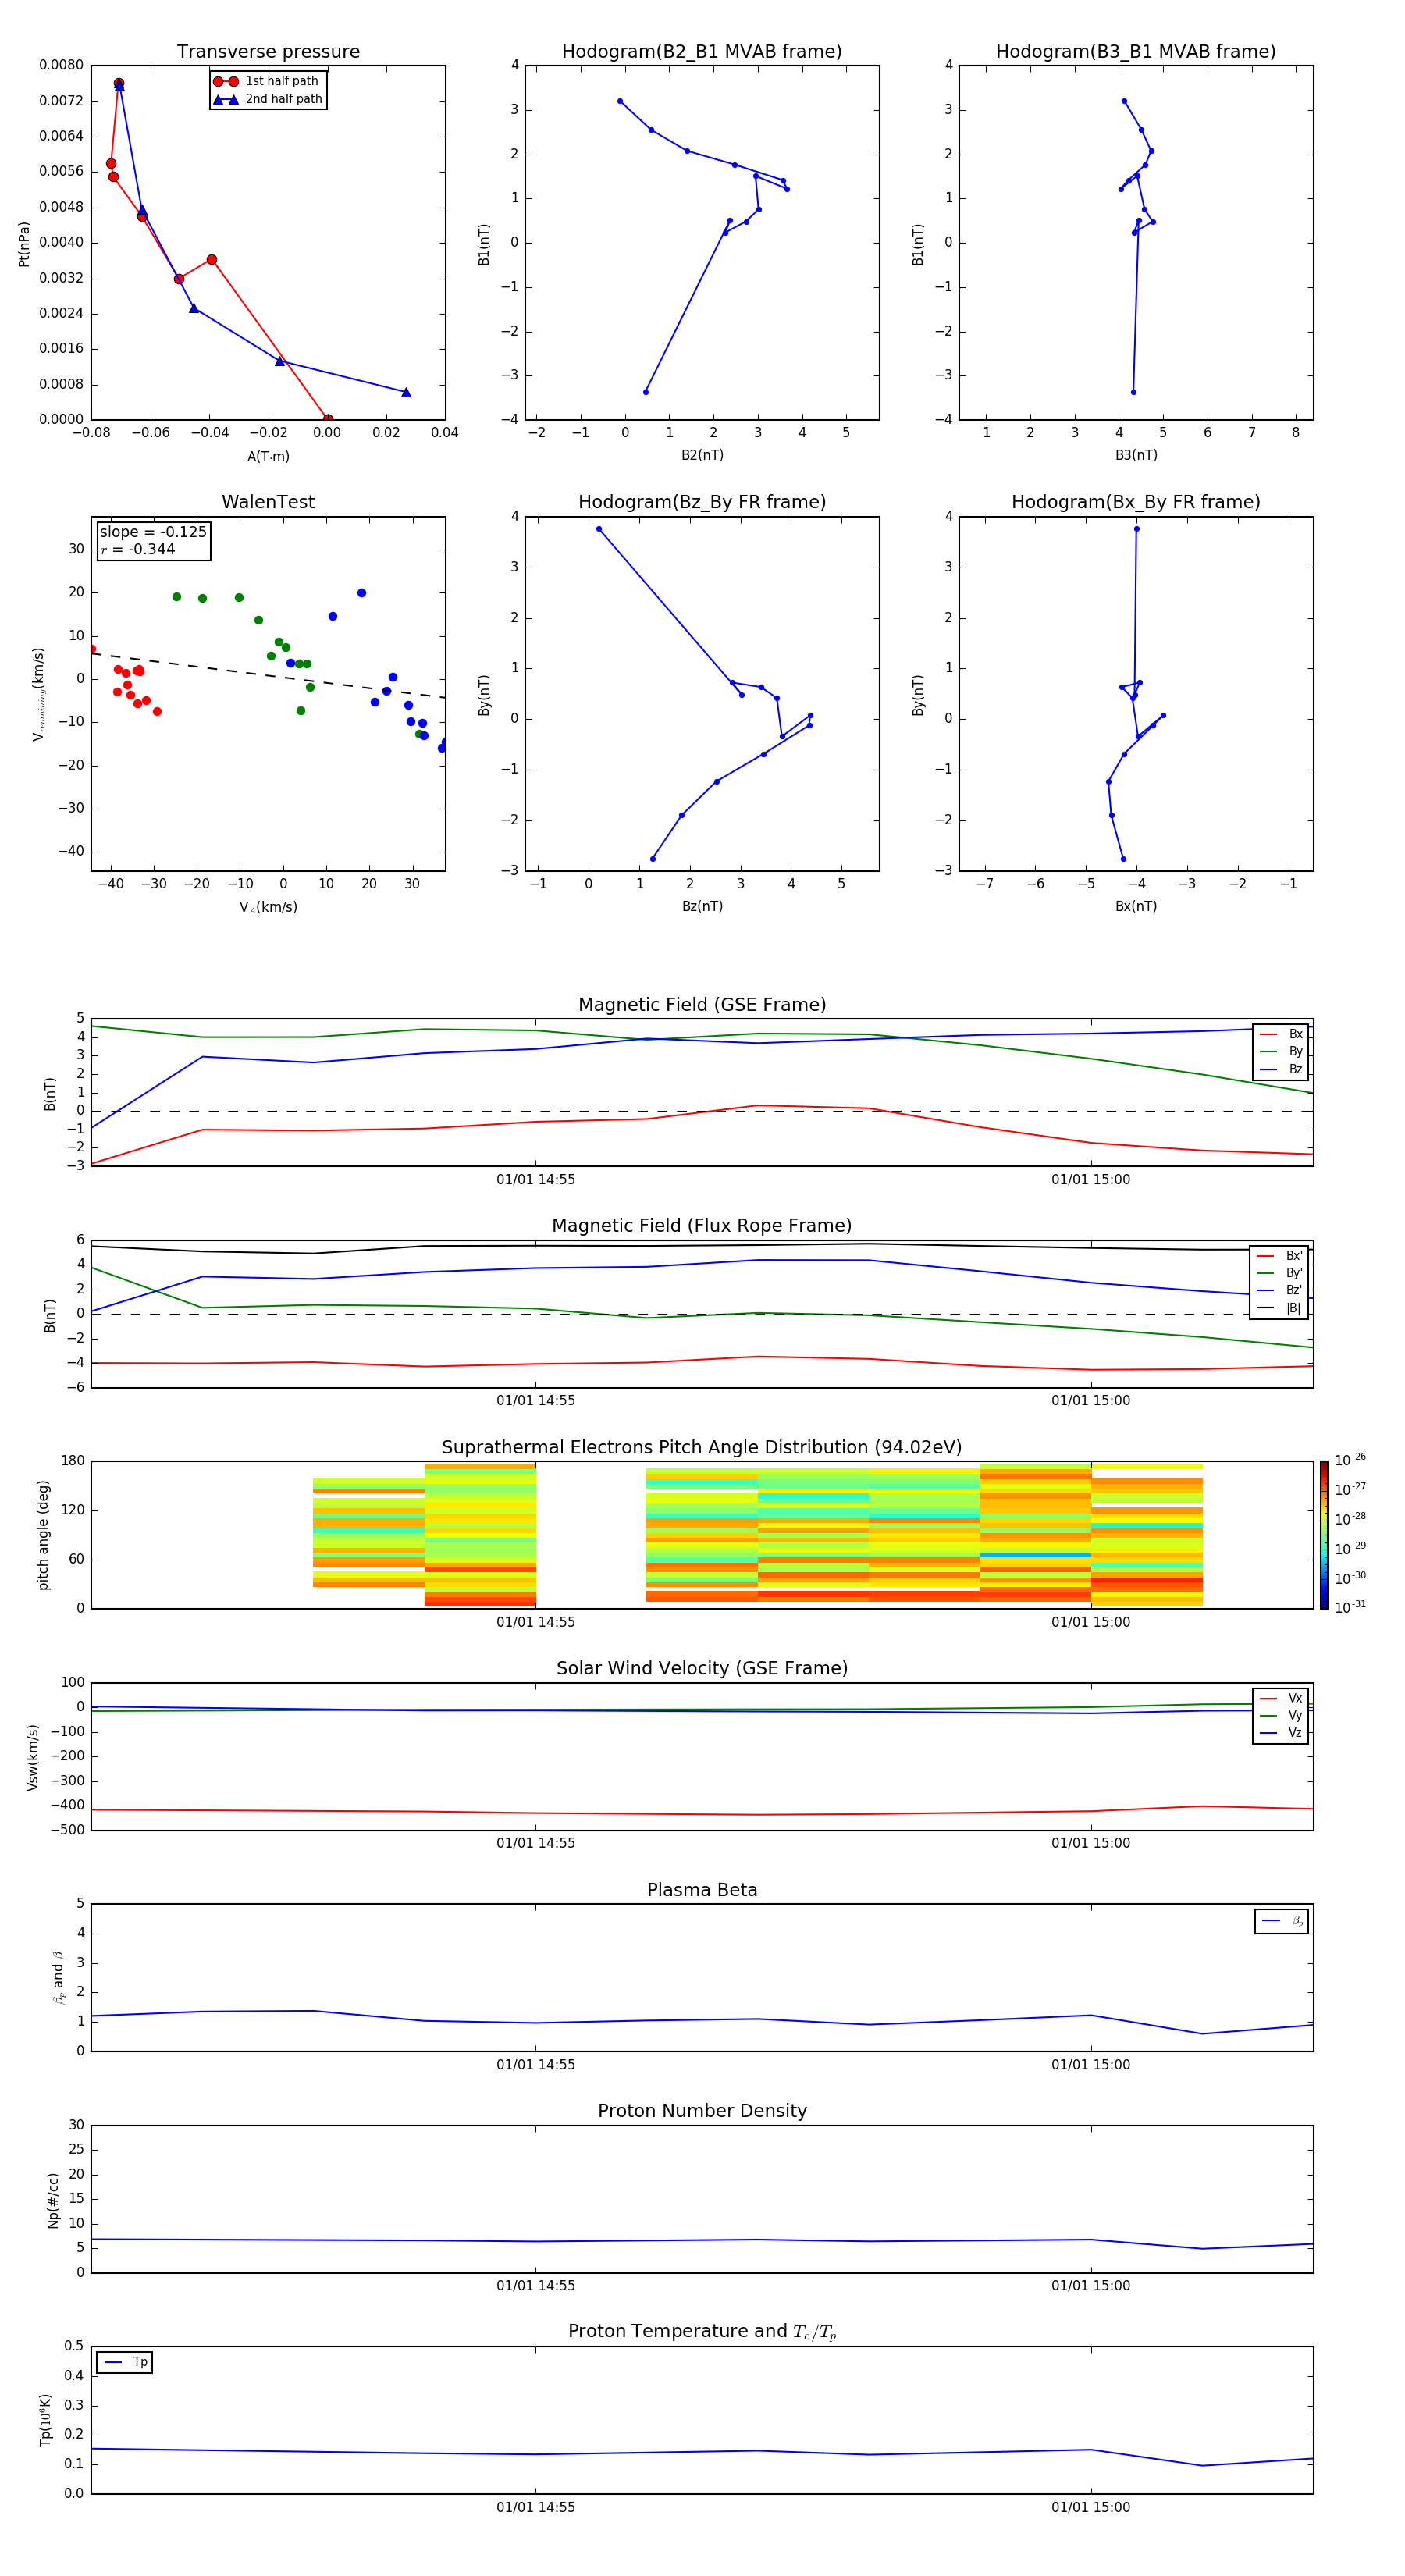Click the "Hodogram(Bz_By FR frame)" title

(x=702, y=502)
